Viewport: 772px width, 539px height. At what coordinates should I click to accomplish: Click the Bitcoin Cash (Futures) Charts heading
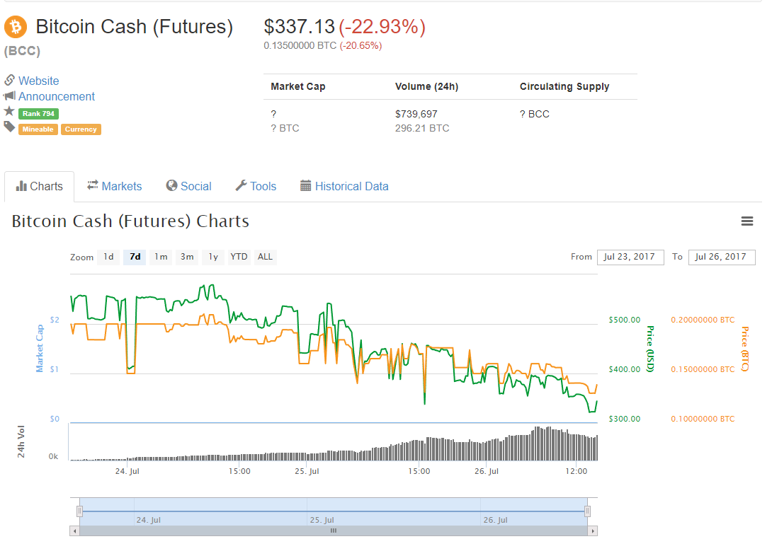(x=130, y=221)
